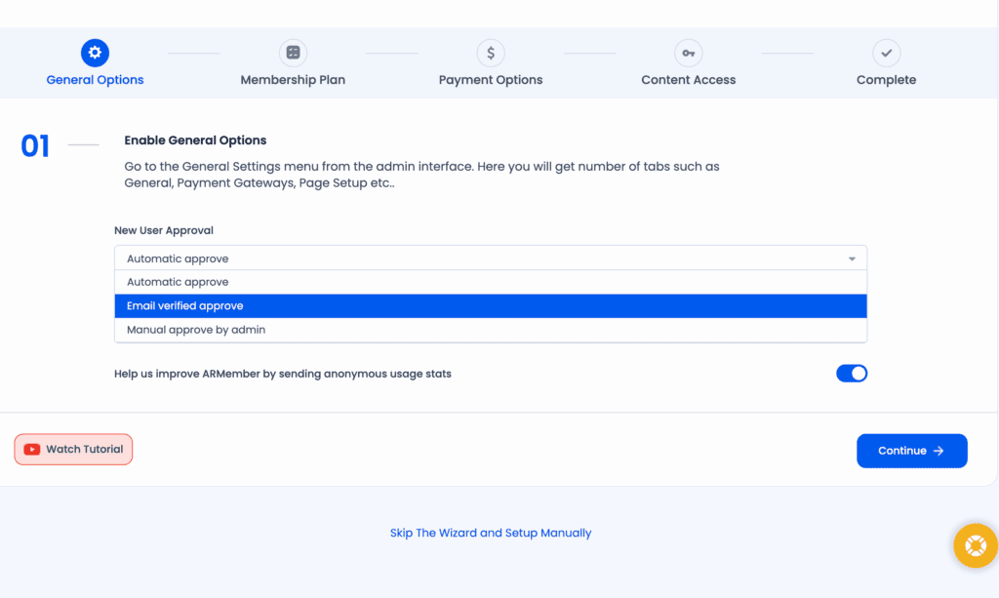Click the arrow icon in Continue button
The image size is (999, 598).
coord(939,451)
